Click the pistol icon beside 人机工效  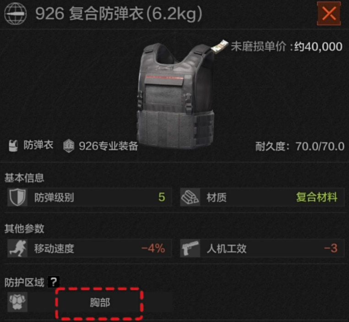190,248
